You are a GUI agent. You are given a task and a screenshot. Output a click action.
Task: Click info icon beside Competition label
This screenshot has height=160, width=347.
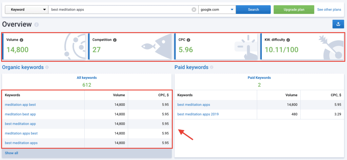pyautogui.click(x=115, y=40)
